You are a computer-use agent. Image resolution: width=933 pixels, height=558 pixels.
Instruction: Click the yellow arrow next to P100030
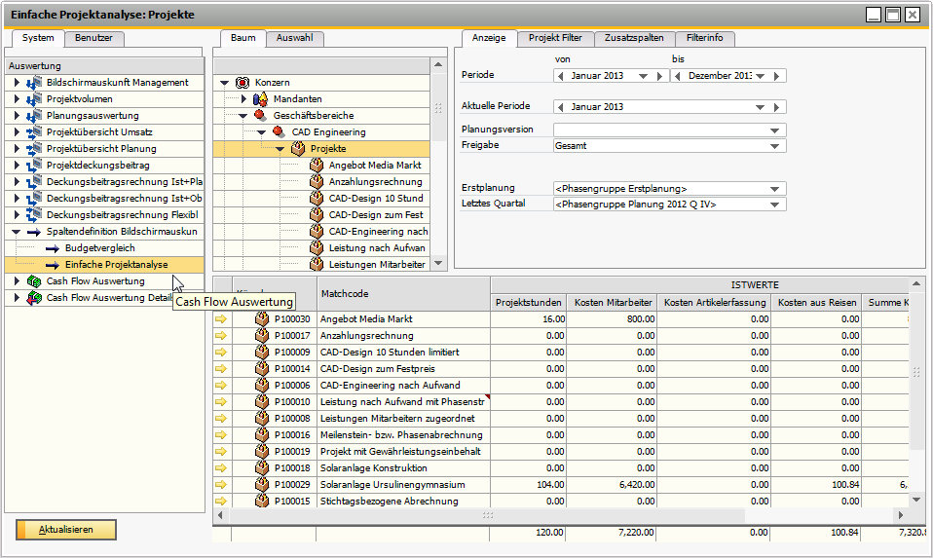(220, 319)
